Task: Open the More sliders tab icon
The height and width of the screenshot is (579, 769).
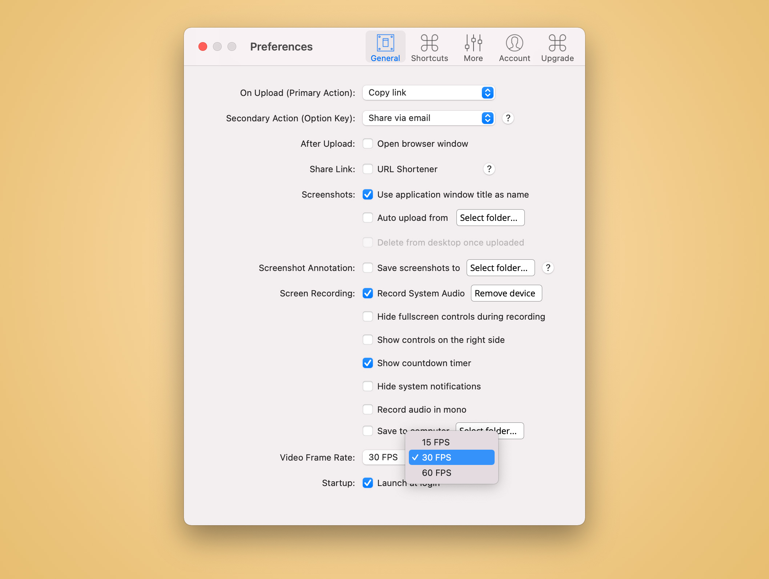Action: (473, 43)
